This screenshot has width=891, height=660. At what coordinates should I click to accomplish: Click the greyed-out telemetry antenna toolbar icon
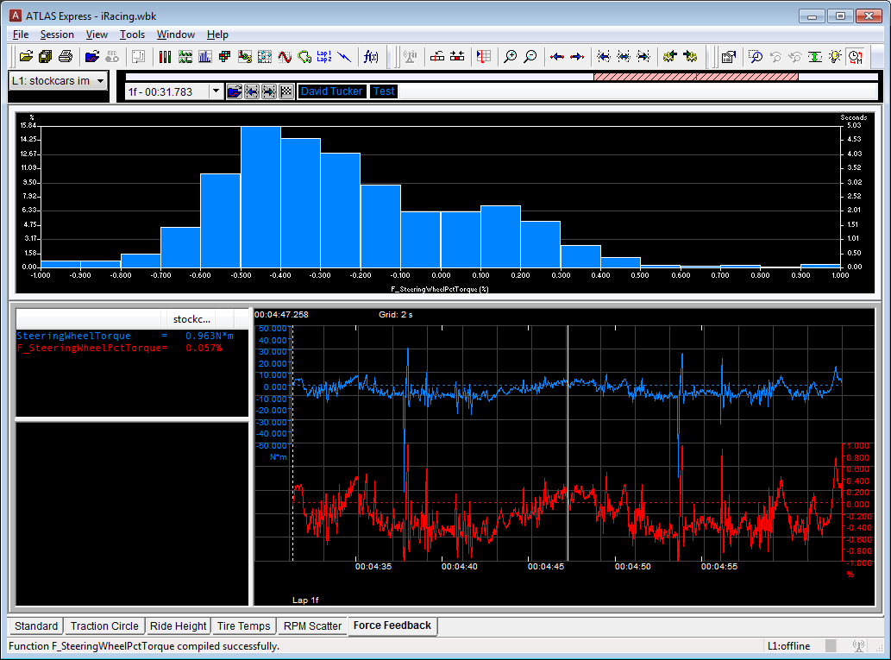pyautogui.click(x=410, y=56)
